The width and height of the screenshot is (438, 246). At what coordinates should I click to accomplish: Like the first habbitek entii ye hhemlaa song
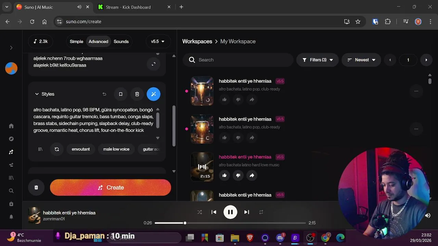tap(224, 99)
